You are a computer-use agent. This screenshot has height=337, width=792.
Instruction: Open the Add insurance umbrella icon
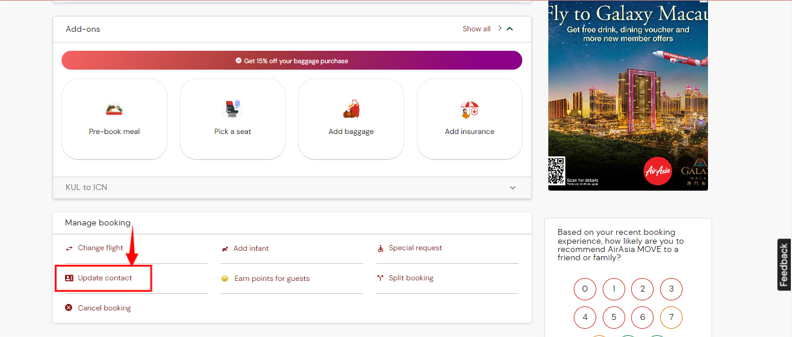[470, 109]
